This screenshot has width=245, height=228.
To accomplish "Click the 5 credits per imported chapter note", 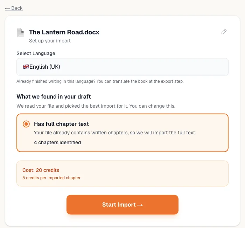I will click(51, 178).
